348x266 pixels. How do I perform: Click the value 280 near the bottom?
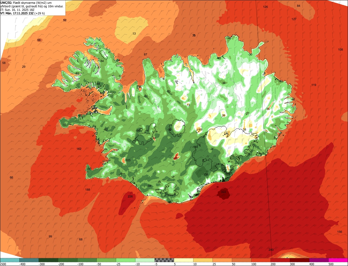[271, 250]
